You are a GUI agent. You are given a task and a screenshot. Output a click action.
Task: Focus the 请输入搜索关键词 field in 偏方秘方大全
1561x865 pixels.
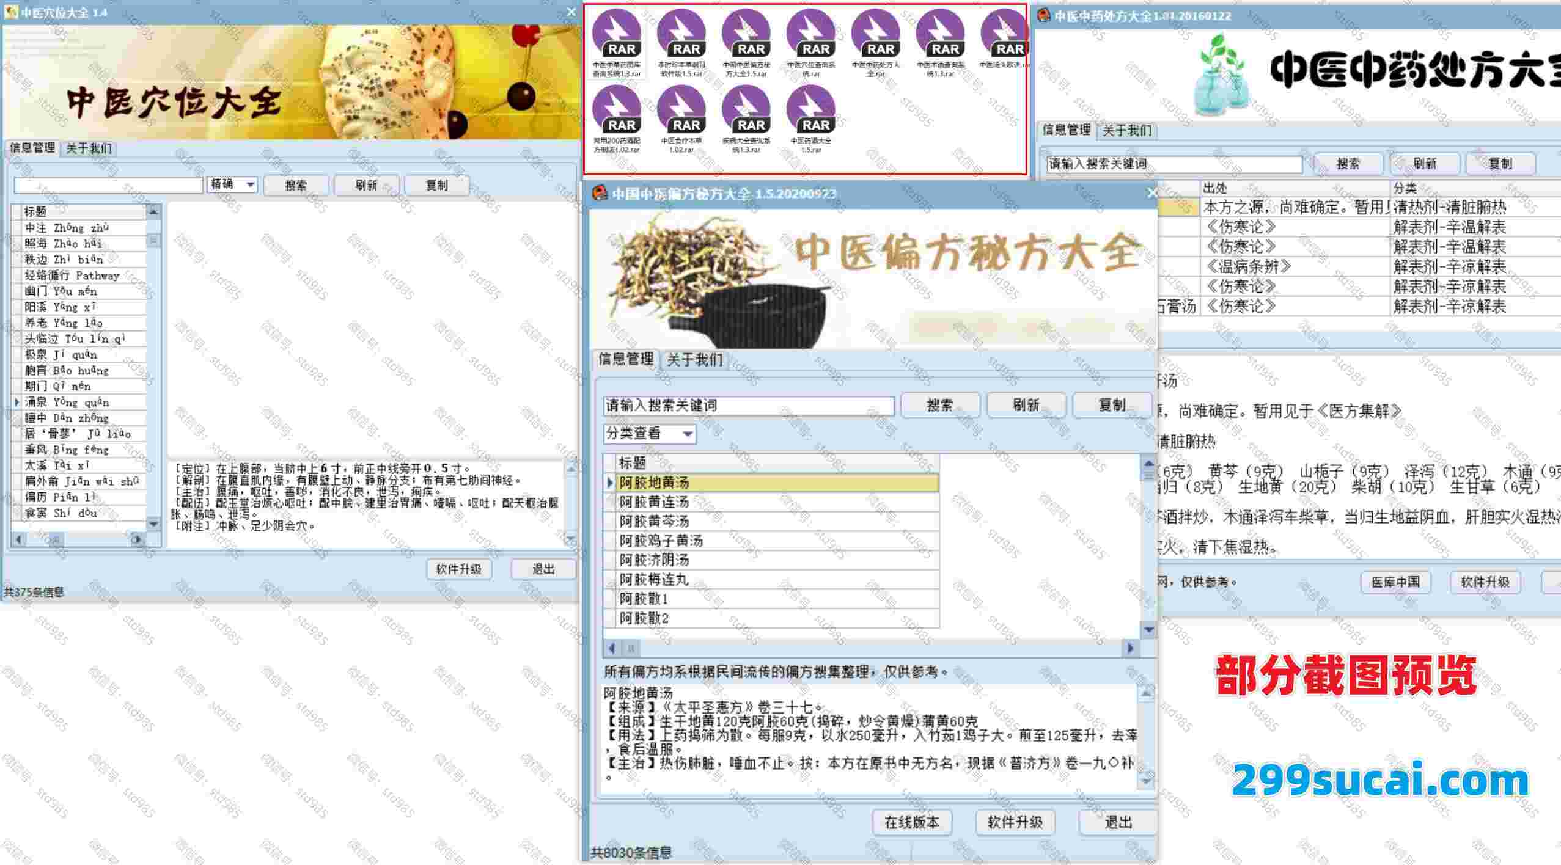(749, 406)
